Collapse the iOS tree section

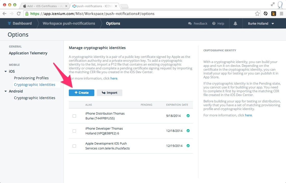pos(6,71)
